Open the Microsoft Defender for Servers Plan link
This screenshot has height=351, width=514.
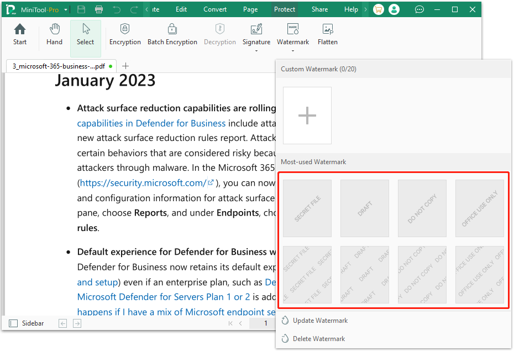tap(163, 297)
